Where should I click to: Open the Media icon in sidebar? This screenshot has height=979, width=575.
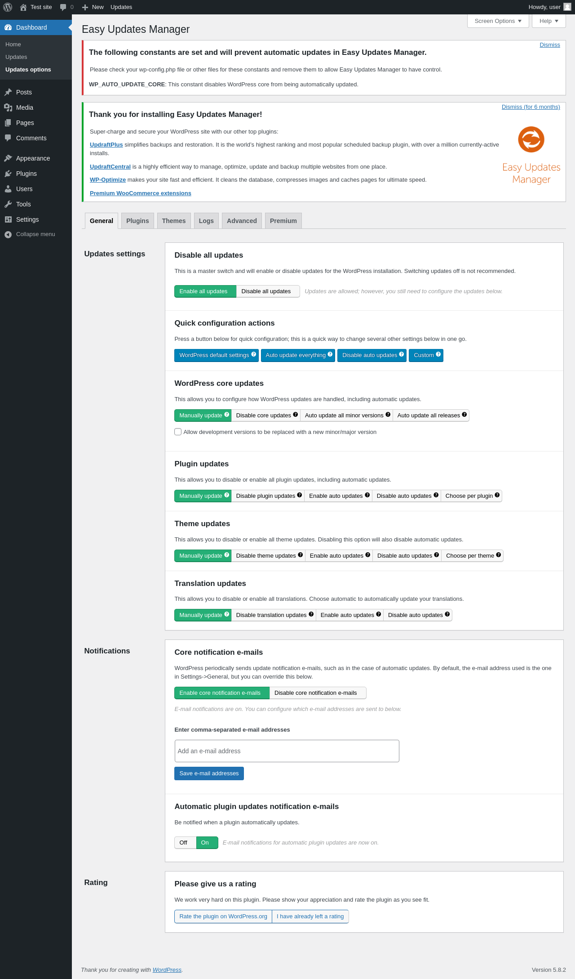(x=8, y=107)
